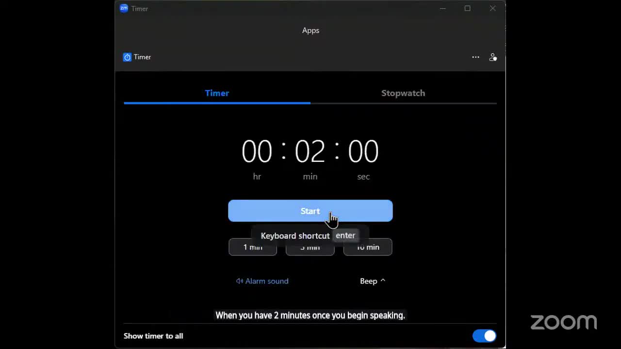Minimize the Timer window
Image resolution: width=621 pixels, height=349 pixels.
[442, 8]
